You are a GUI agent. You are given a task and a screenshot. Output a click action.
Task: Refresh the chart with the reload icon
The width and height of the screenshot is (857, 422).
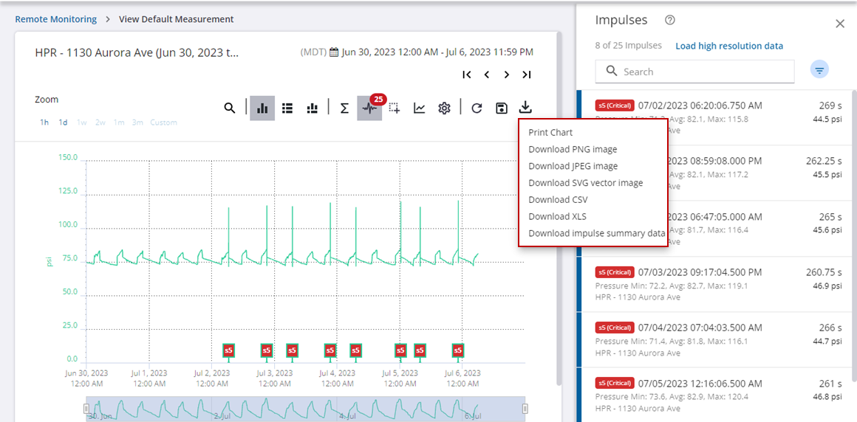(477, 108)
